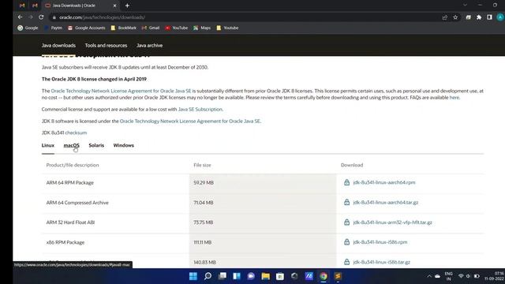This screenshot has height=284, width=505.
Task: Open the Java downloads nav item
Action: tap(58, 46)
